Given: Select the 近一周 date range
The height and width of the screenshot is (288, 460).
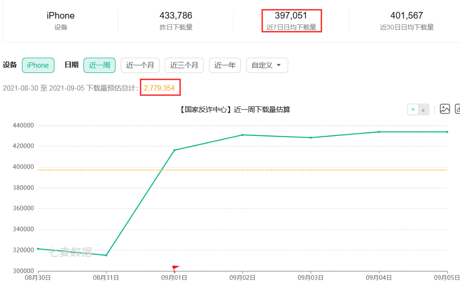Looking at the screenshot, I should tap(99, 65).
